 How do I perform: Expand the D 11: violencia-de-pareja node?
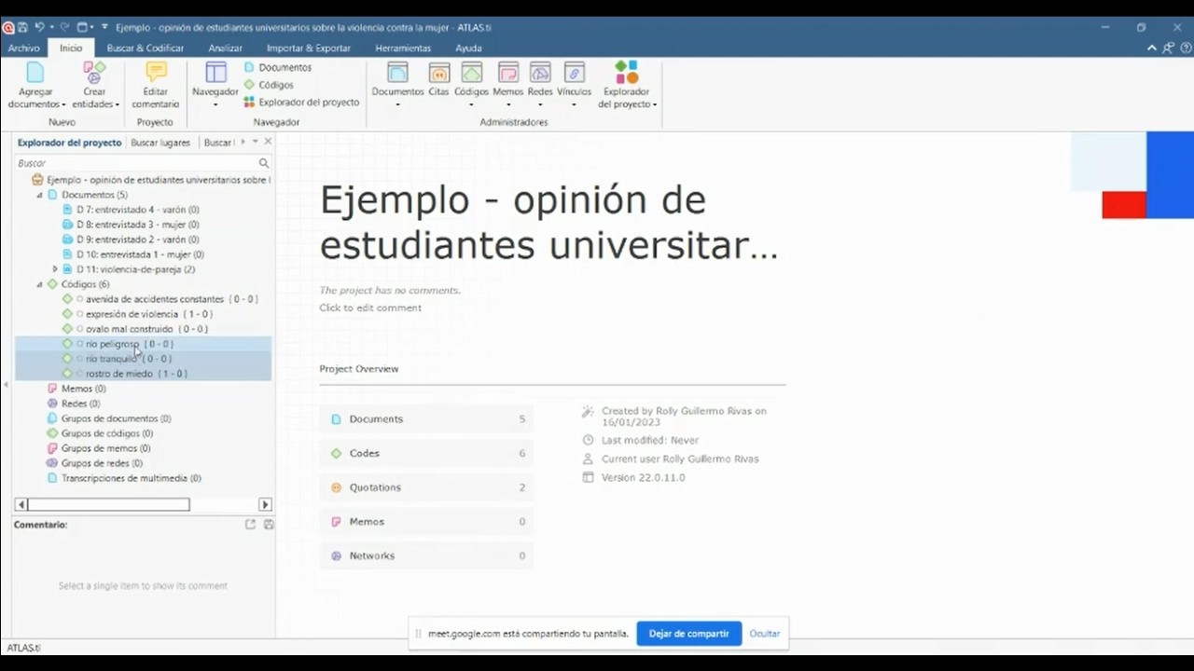tap(54, 269)
